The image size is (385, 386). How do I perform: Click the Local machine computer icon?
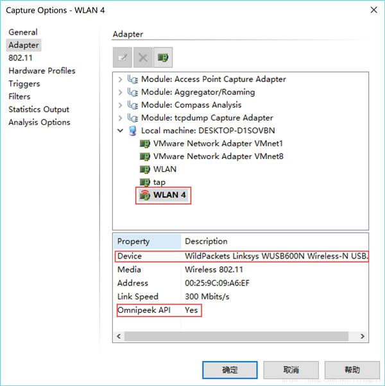tap(133, 131)
